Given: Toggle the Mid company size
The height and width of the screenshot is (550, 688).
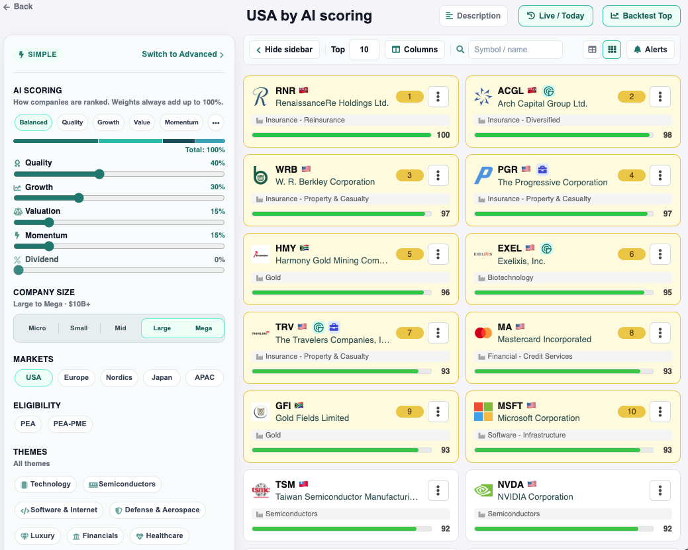Looking at the screenshot, I should tap(121, 328).
